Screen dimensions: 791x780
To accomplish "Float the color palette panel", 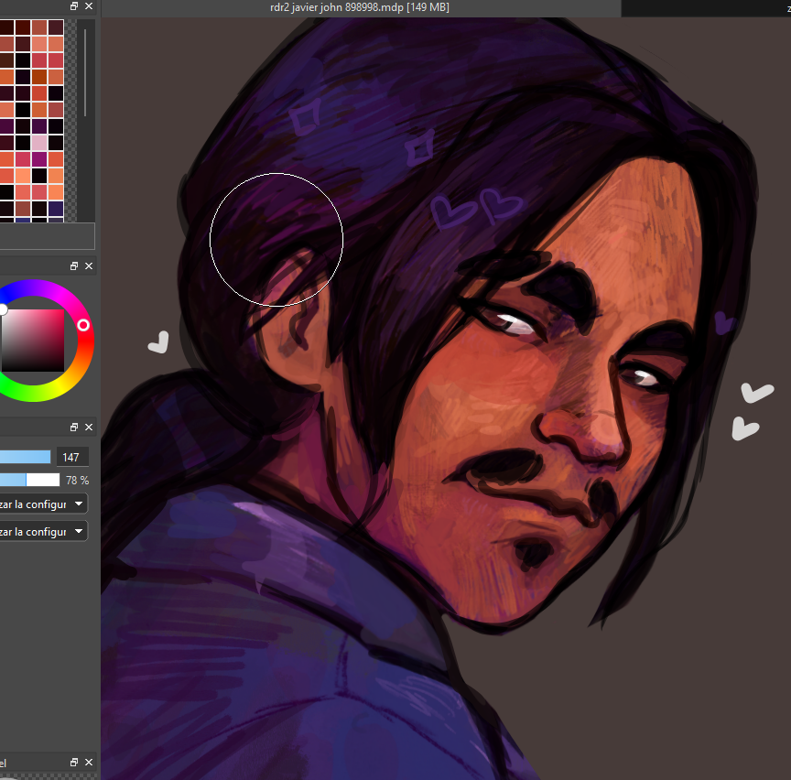I will [74, 6].
